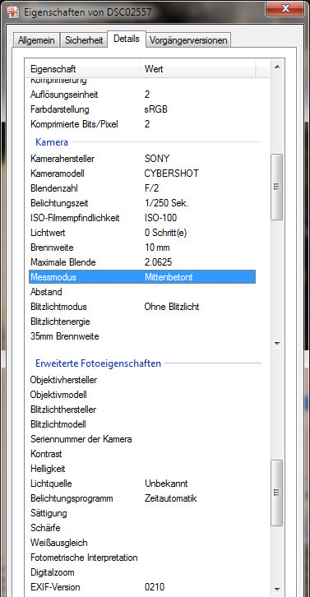Image resolution: width=310 pixels, height=597 pixels.
Task: Close the Eigenschaften von DSC02557 dialog
Action: point(285,8)
